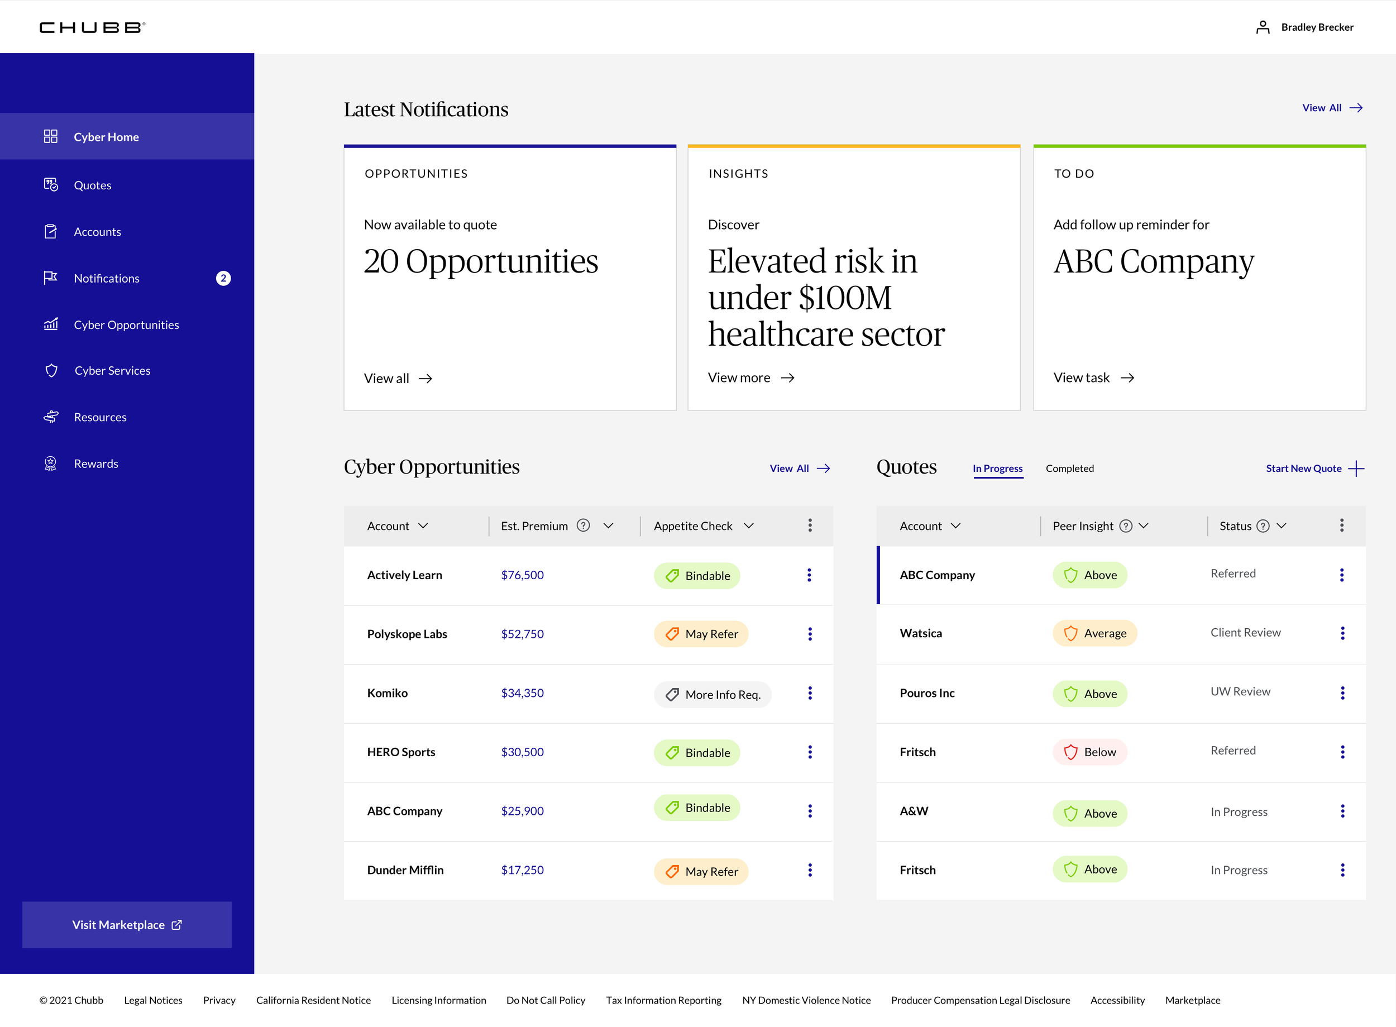This screenshot has height=1027, width=1396.
Task: Expand Account sort dropdown in Cyber Opportunities
Action: coord(423,526)
